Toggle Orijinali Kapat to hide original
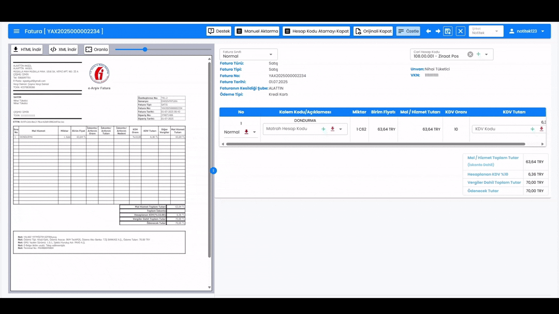Image resolution: width=559 pixels, height=314 pixels. click(373, 32)
